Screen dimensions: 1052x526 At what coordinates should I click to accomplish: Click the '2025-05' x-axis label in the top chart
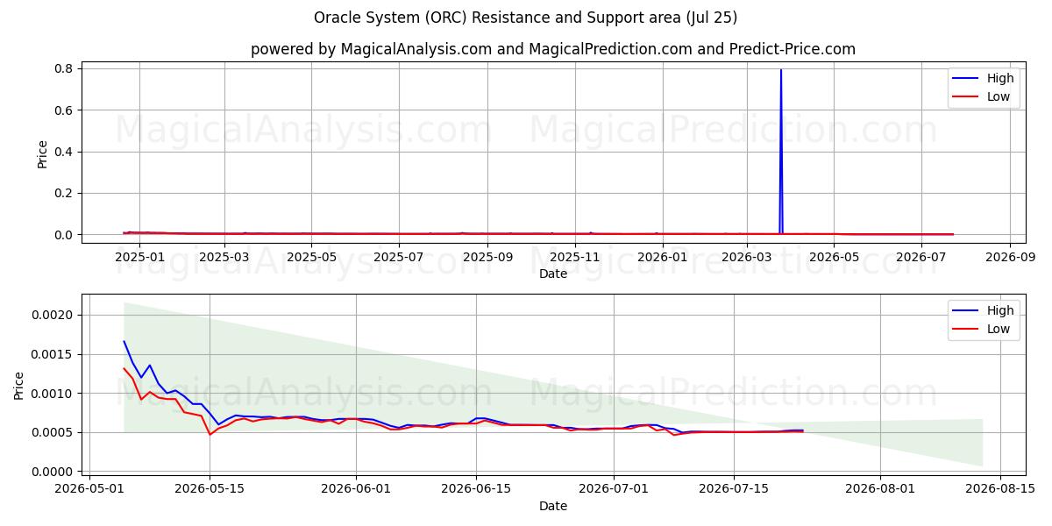[x=312, y=257]
